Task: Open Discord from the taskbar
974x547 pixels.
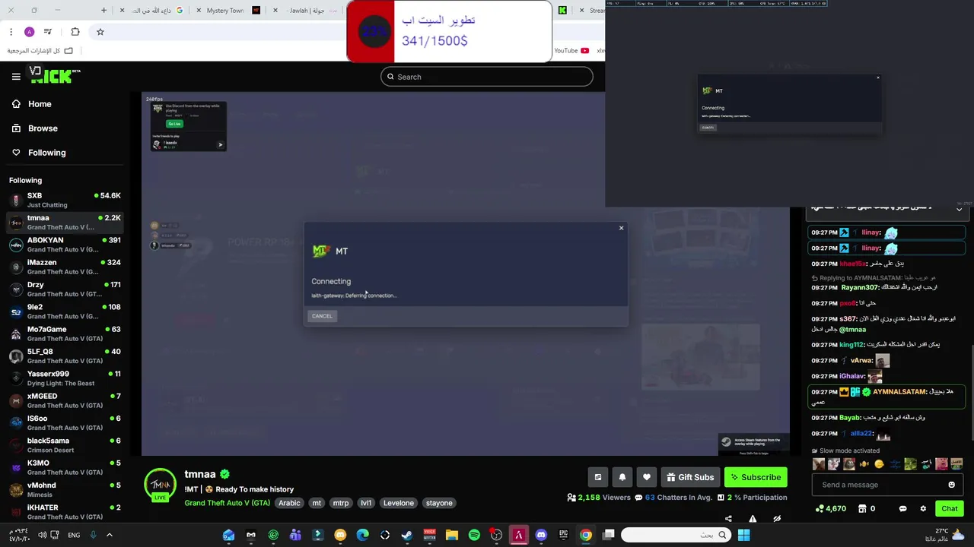Action: coord(541,535)
